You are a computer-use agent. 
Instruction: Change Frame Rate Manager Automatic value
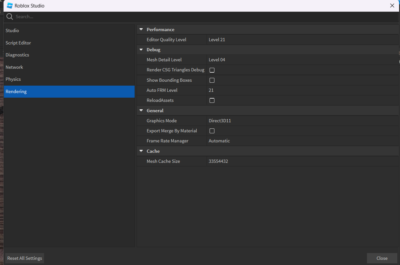302,141
